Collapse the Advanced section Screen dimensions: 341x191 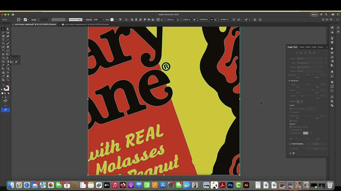290,81
